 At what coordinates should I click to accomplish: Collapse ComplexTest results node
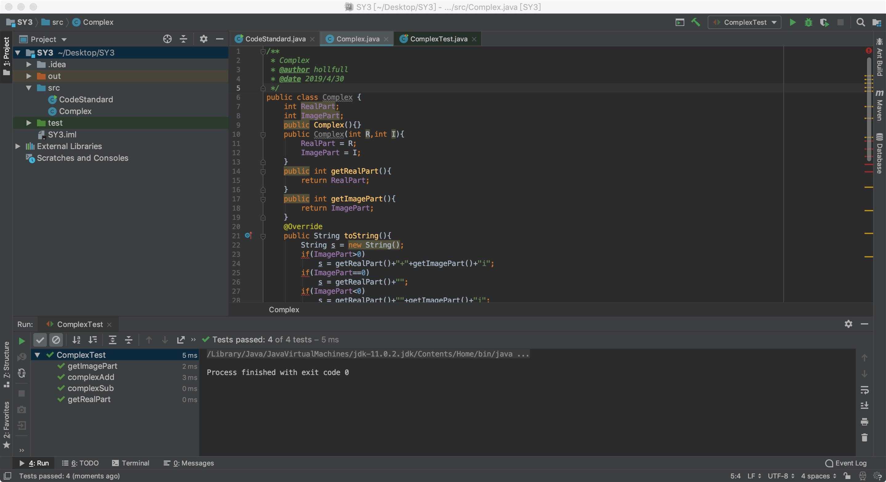(37, 355)
